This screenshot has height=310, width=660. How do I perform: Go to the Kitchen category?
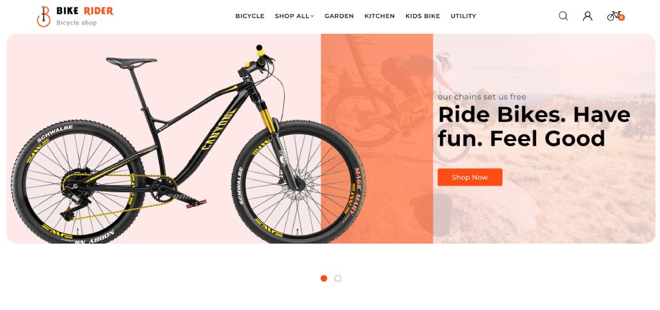(x=379, y=16)
